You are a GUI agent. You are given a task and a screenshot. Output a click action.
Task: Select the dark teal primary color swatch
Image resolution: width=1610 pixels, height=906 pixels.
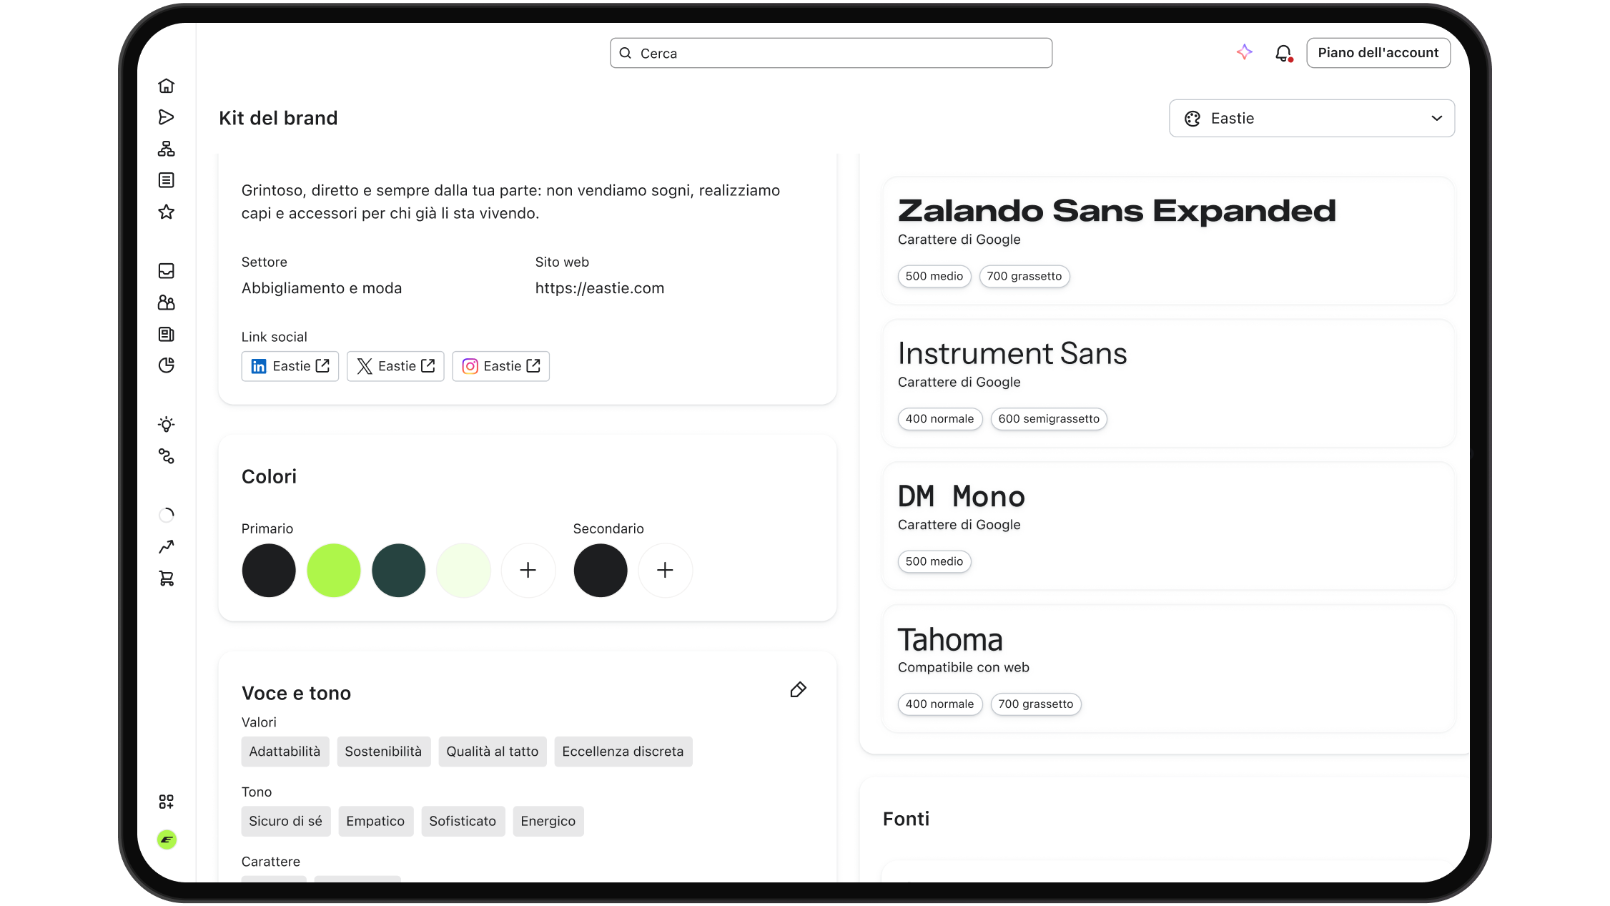pos(399,571)
